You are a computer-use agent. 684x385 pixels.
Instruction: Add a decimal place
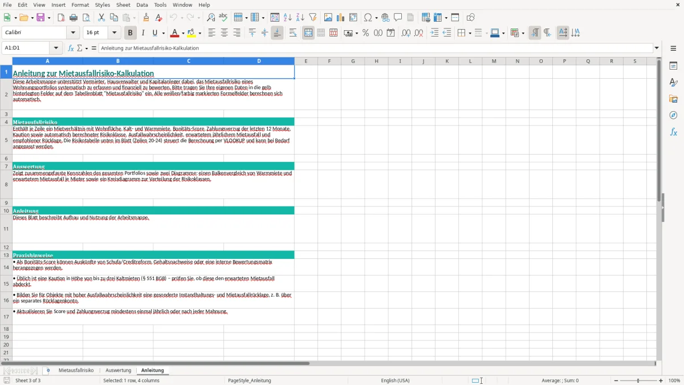click(x=406, y=33)
